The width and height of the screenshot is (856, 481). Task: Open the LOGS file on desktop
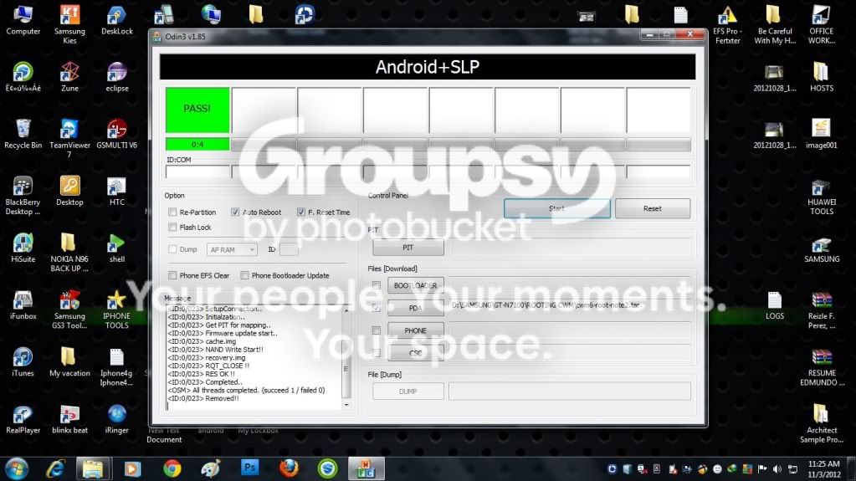(x=775, y=304)
